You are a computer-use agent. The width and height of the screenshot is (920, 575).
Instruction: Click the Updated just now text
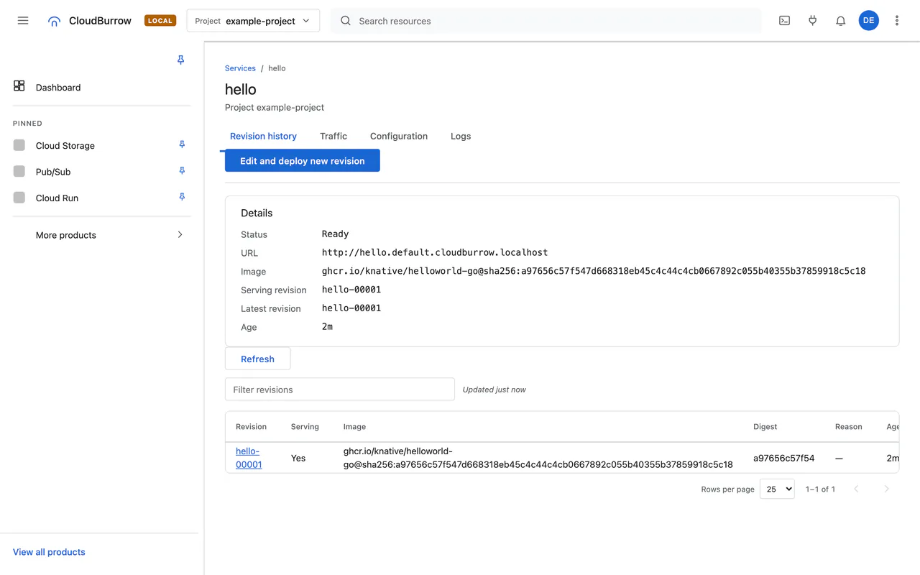tap(494, 390)
